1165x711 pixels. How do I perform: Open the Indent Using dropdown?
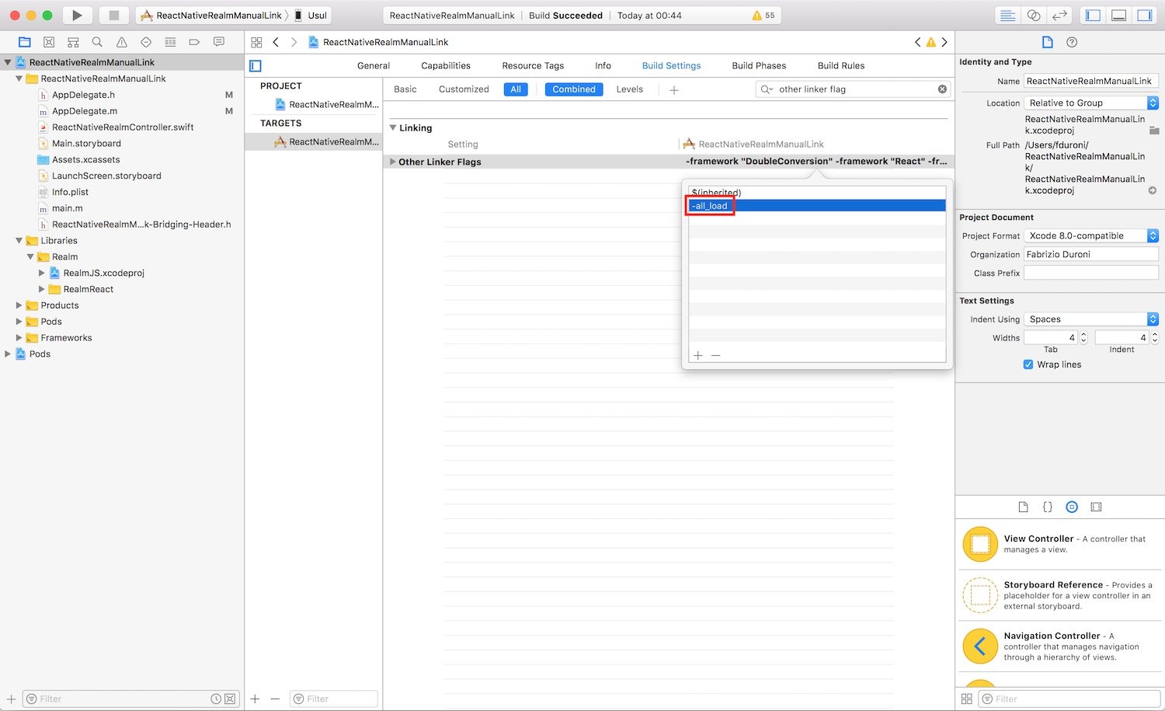tap(1091, 319)
